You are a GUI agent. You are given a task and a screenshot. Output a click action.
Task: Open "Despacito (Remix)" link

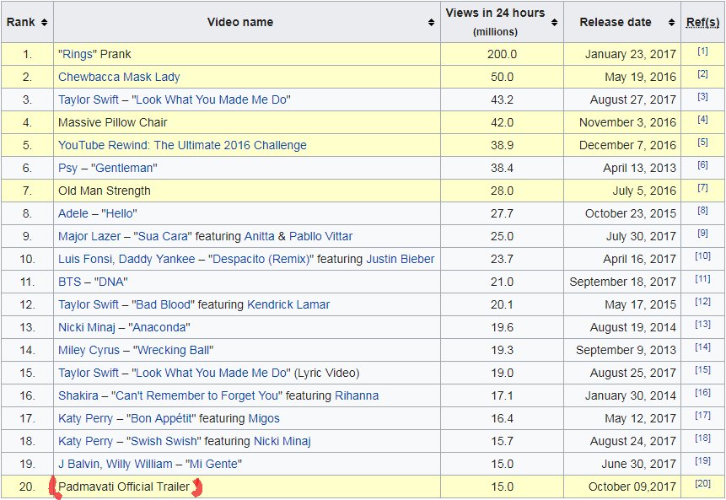[x=261, y=259]
